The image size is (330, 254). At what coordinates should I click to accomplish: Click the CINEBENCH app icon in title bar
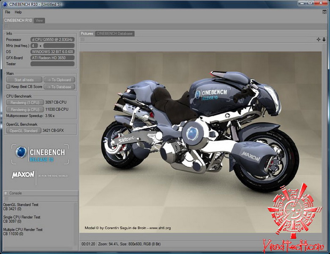(x=5, y=4)
